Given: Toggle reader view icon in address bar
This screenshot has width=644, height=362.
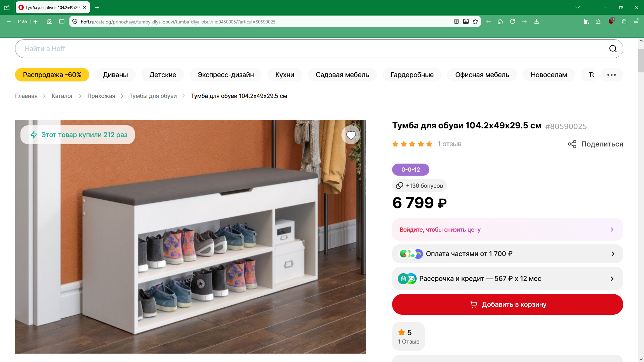Looking at the screenshot, I should point(457,21).
